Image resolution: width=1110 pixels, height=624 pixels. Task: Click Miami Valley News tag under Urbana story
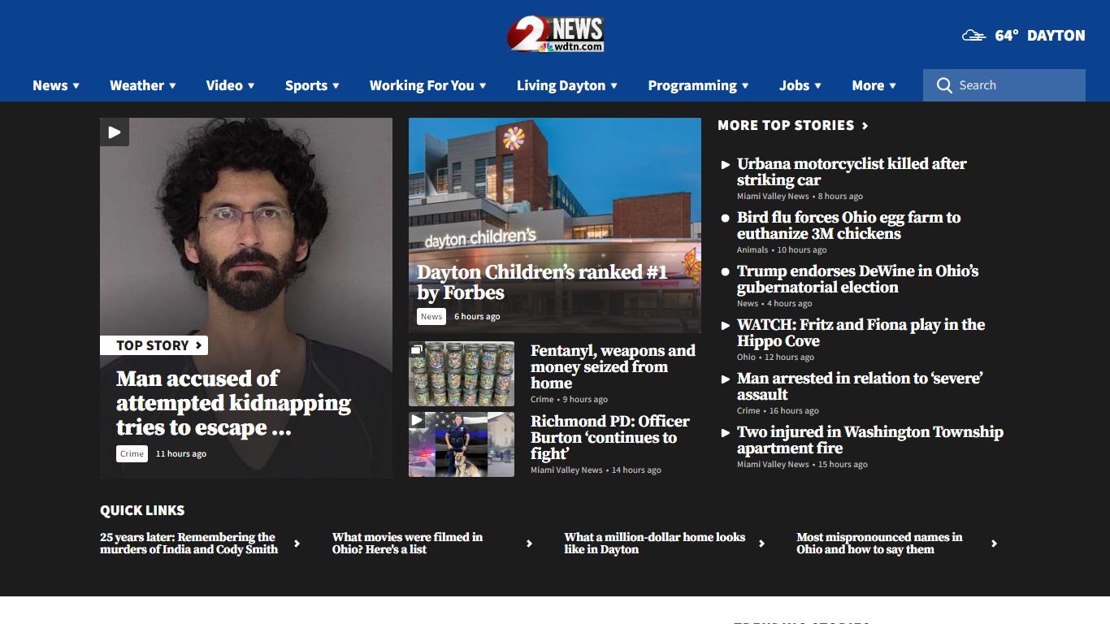point(773,197)
